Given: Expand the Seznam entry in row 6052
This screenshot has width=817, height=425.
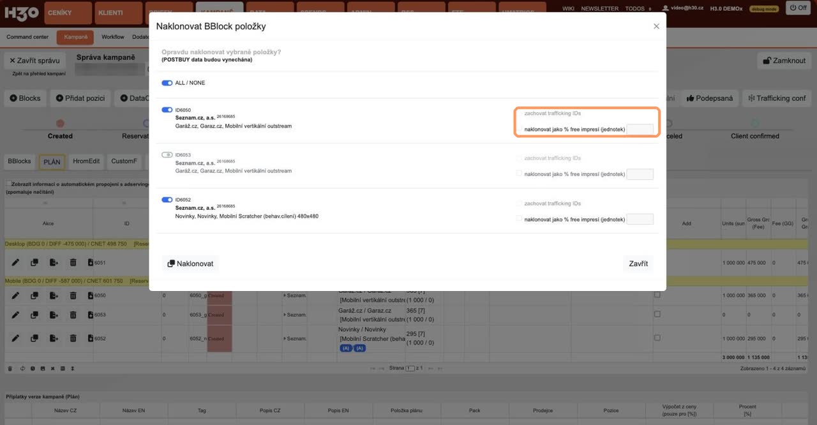Looking at the screenshot, I should [x=284, y=338].
